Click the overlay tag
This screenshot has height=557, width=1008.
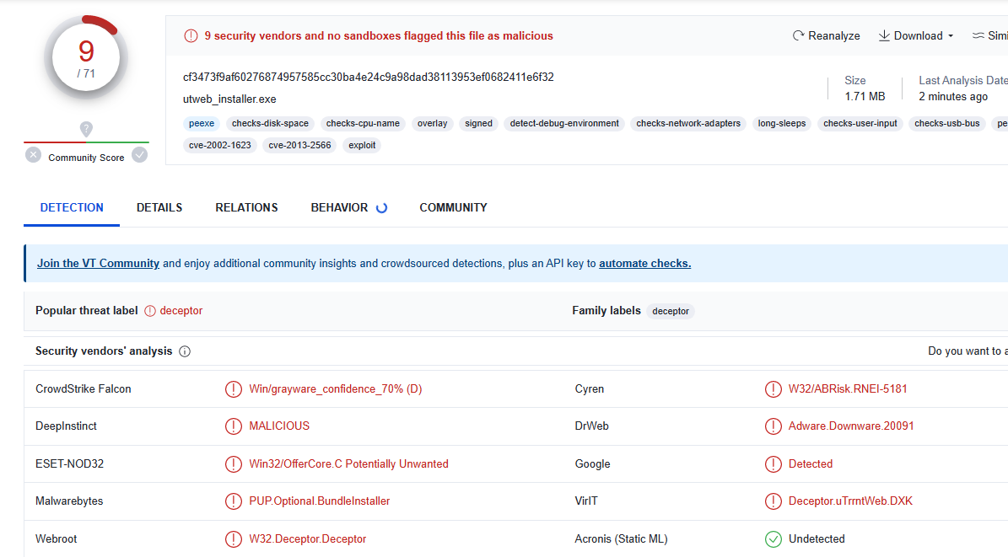432,123
